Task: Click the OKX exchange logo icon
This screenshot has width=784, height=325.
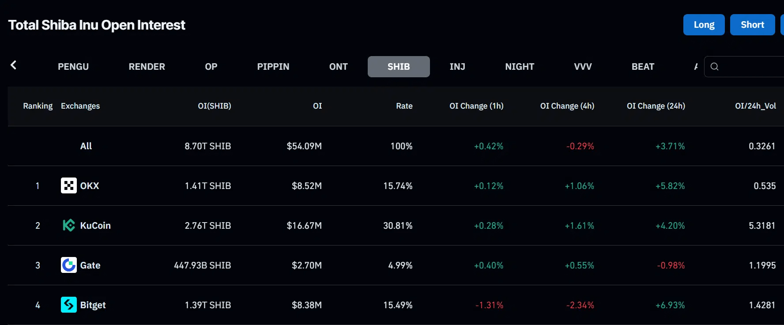Action: (x=68, y=185)
